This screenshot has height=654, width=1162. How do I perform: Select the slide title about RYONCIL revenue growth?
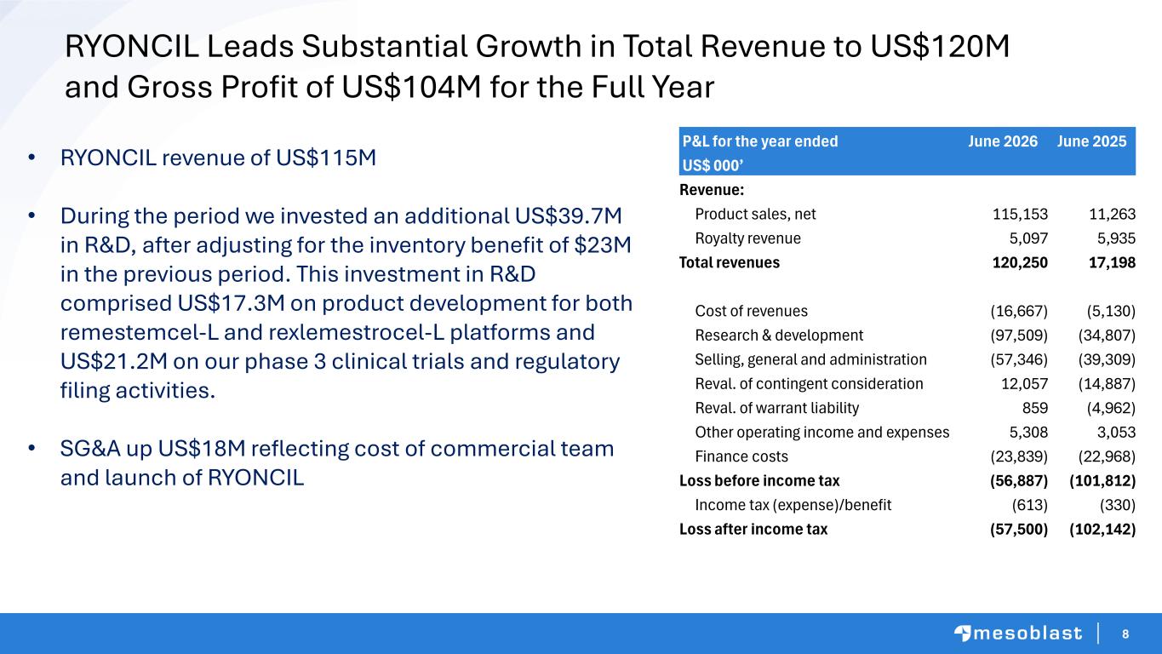click(537, 66)
